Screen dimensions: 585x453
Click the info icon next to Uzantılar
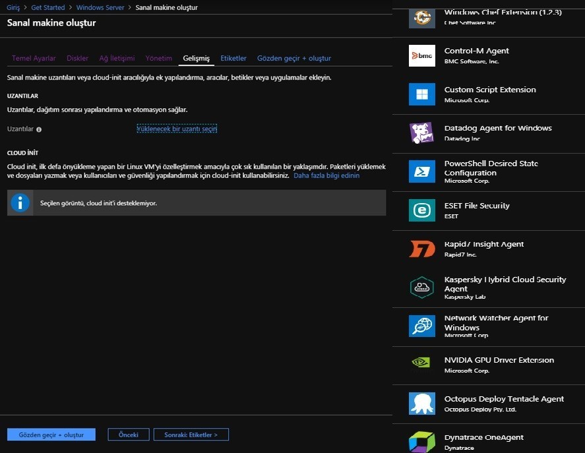(x=39, y=129)
